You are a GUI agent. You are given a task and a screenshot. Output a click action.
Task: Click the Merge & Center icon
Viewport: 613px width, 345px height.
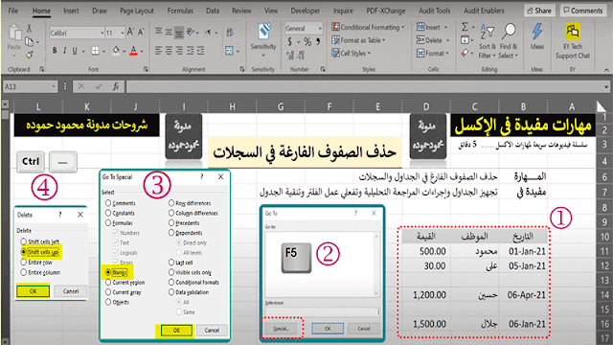point(230,51)
